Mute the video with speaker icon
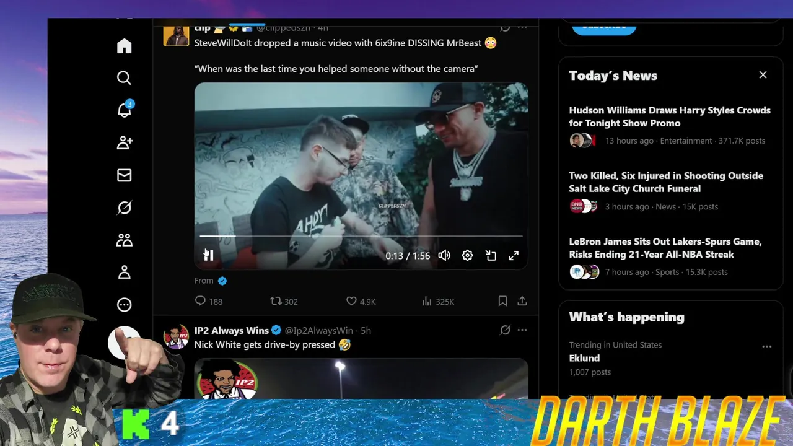This screenshot has height=446, width=793. pyautogui.click(x=444, y=255)
